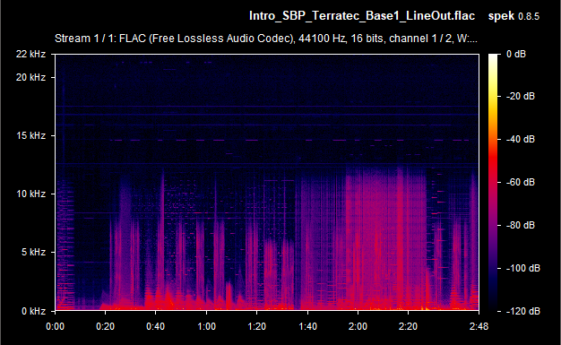
Task: Click the 15 kHz frequency axis label
Action: pyautogui.click(x=30, y=135)
